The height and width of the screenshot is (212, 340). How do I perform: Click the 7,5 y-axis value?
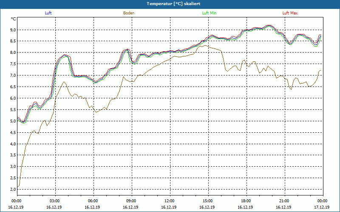[13, 64]
